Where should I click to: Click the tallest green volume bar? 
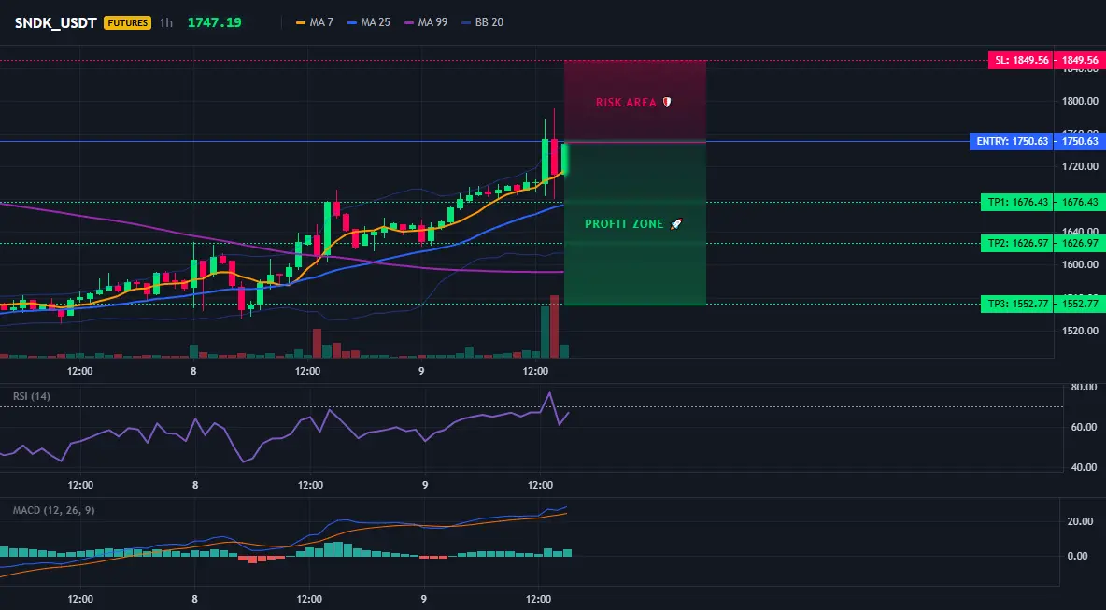545,332
